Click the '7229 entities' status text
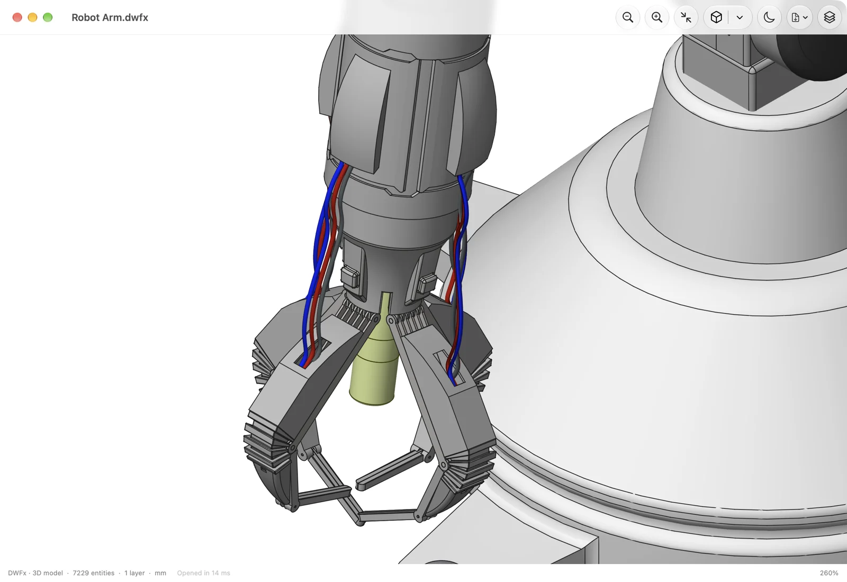 click(x=93, y=573)
